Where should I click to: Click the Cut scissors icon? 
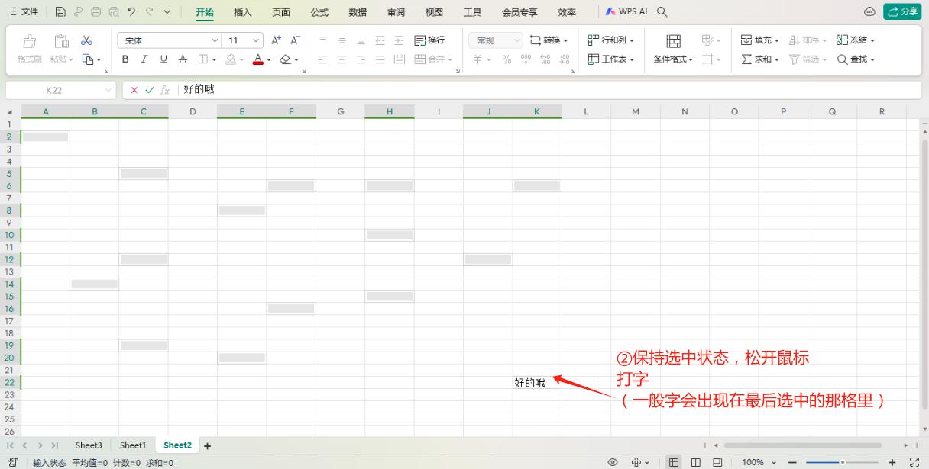pos(86,40)
